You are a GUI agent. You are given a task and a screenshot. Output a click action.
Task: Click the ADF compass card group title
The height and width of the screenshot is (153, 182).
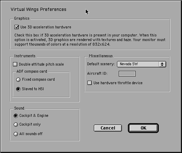pyautogui.click(x=32, y=71)
